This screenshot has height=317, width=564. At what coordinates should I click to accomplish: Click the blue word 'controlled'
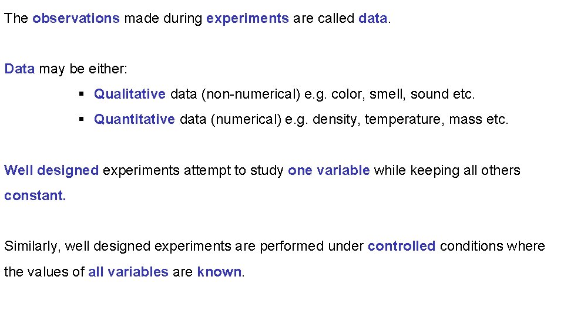[401, 246]
